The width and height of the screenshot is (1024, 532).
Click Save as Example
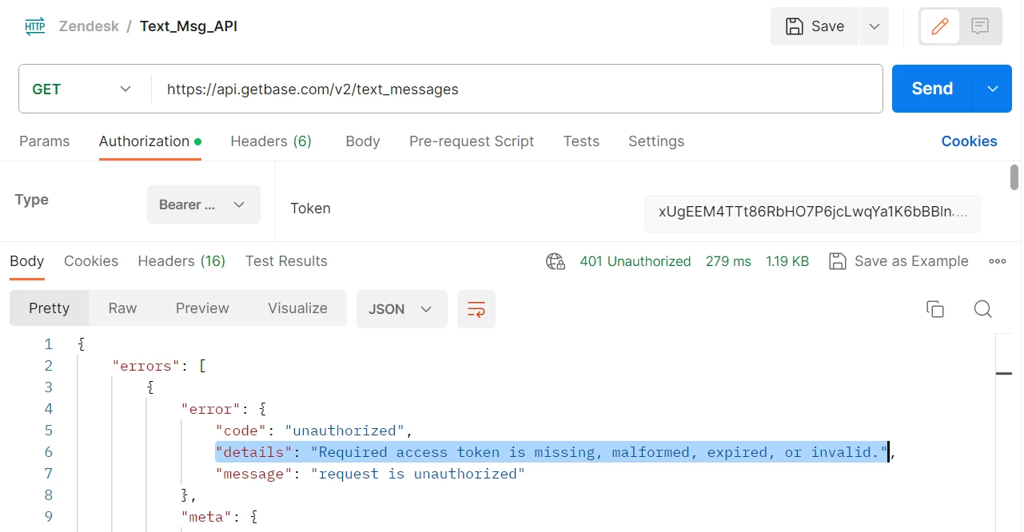pyautogui.click(x=898, y=261)
